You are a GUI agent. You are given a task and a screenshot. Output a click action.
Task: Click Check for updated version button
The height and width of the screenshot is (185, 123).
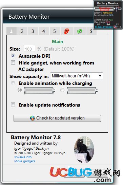click(x=57, y=118)
